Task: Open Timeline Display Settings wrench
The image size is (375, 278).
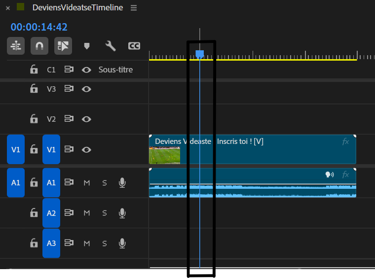Action: click(x=111, y=46)
